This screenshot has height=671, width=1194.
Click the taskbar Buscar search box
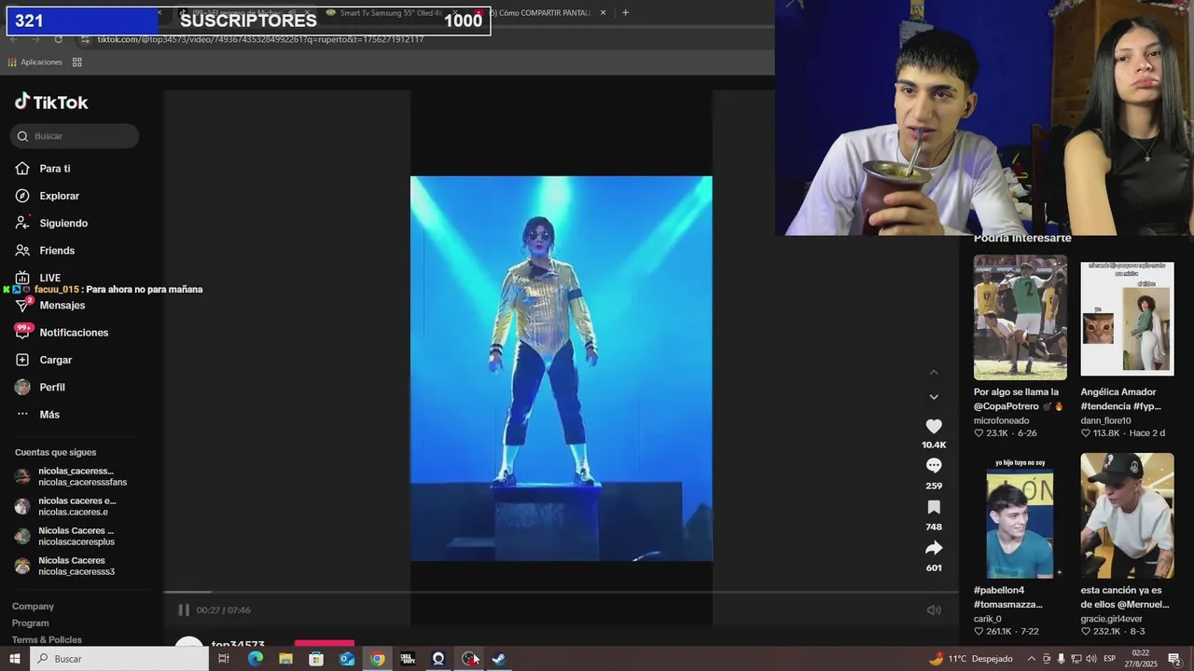pos(119,659)
